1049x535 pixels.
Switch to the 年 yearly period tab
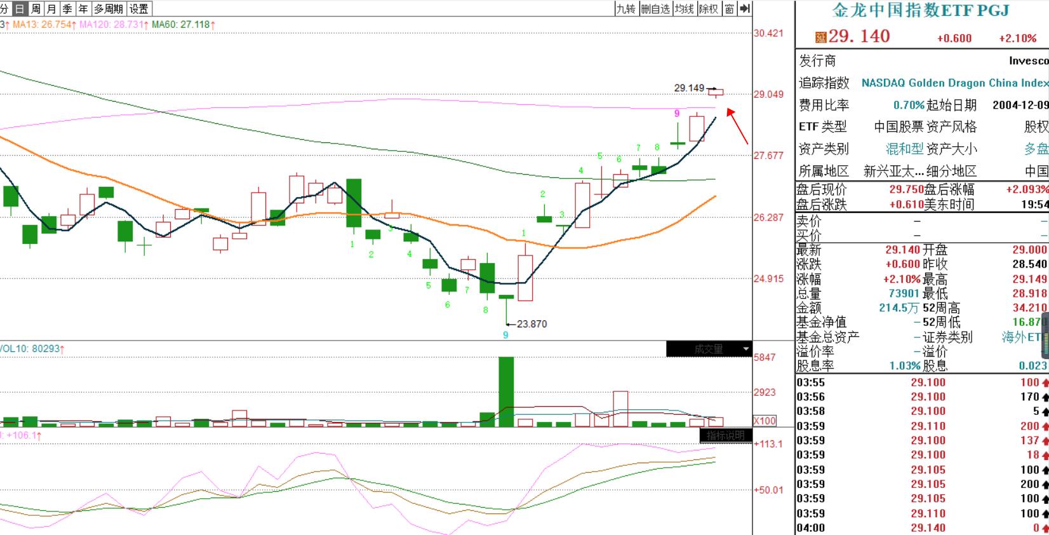click(x=83, y=9)
